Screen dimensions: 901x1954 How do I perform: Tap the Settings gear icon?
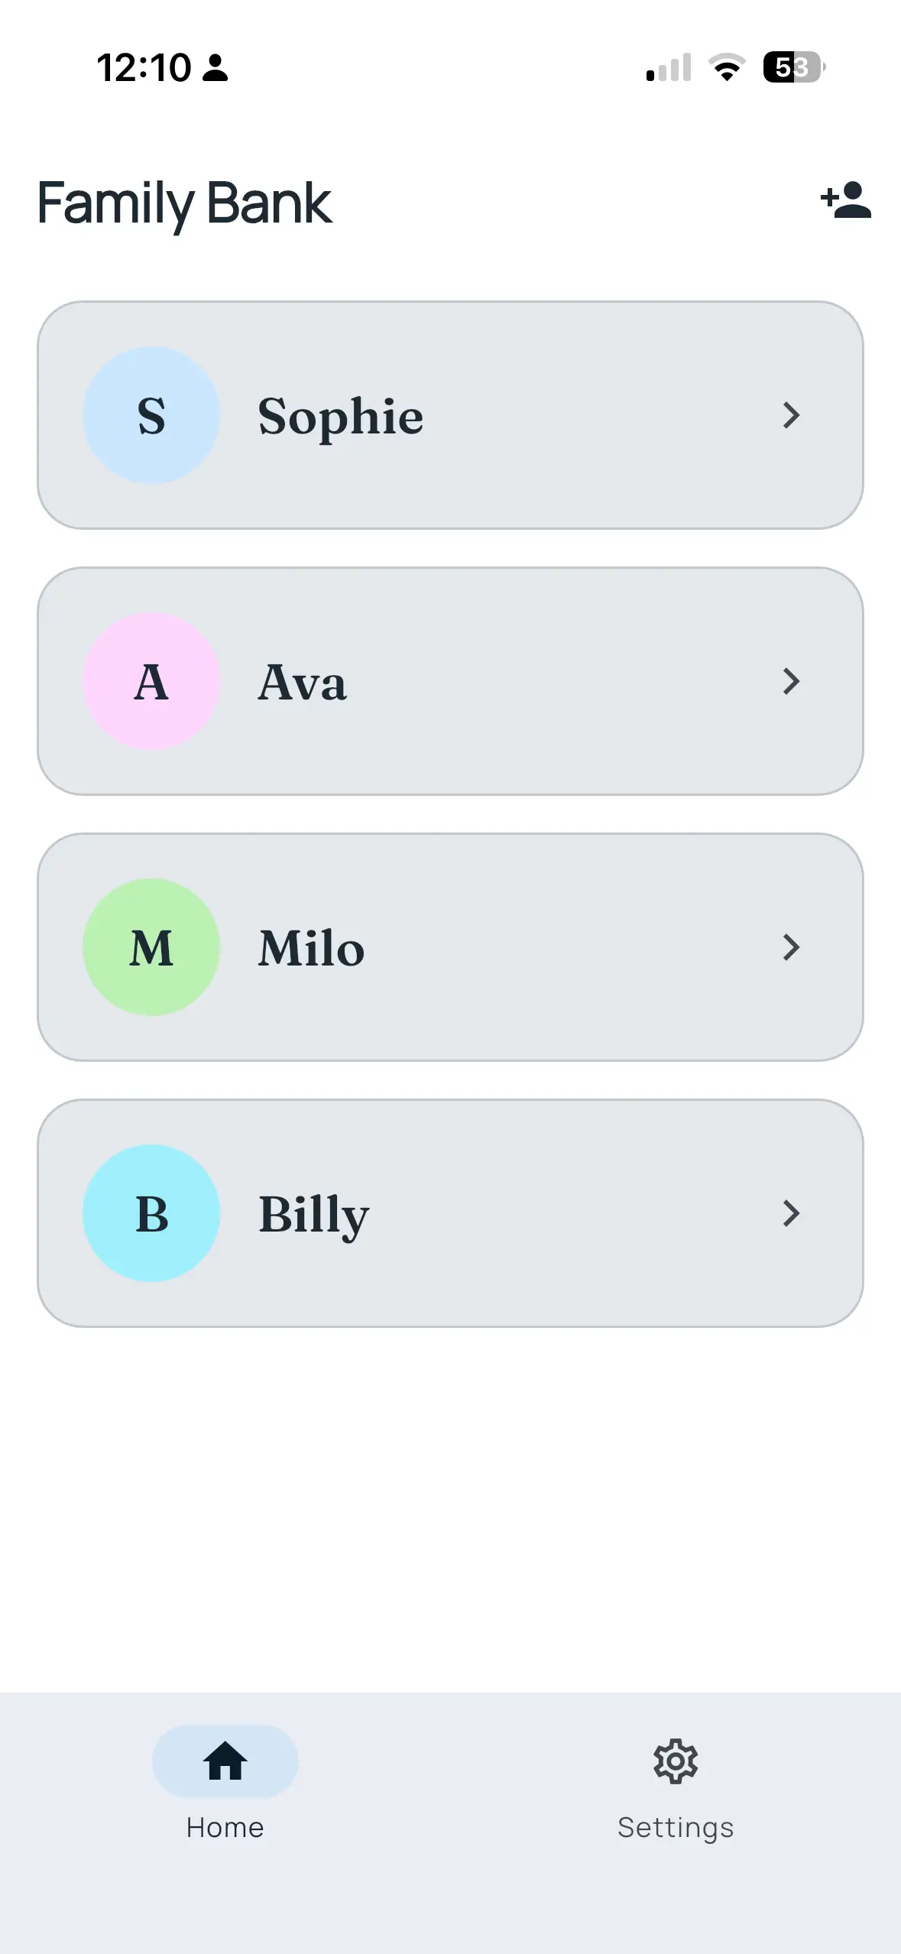pyautogui.click(x=676, y=1761)
